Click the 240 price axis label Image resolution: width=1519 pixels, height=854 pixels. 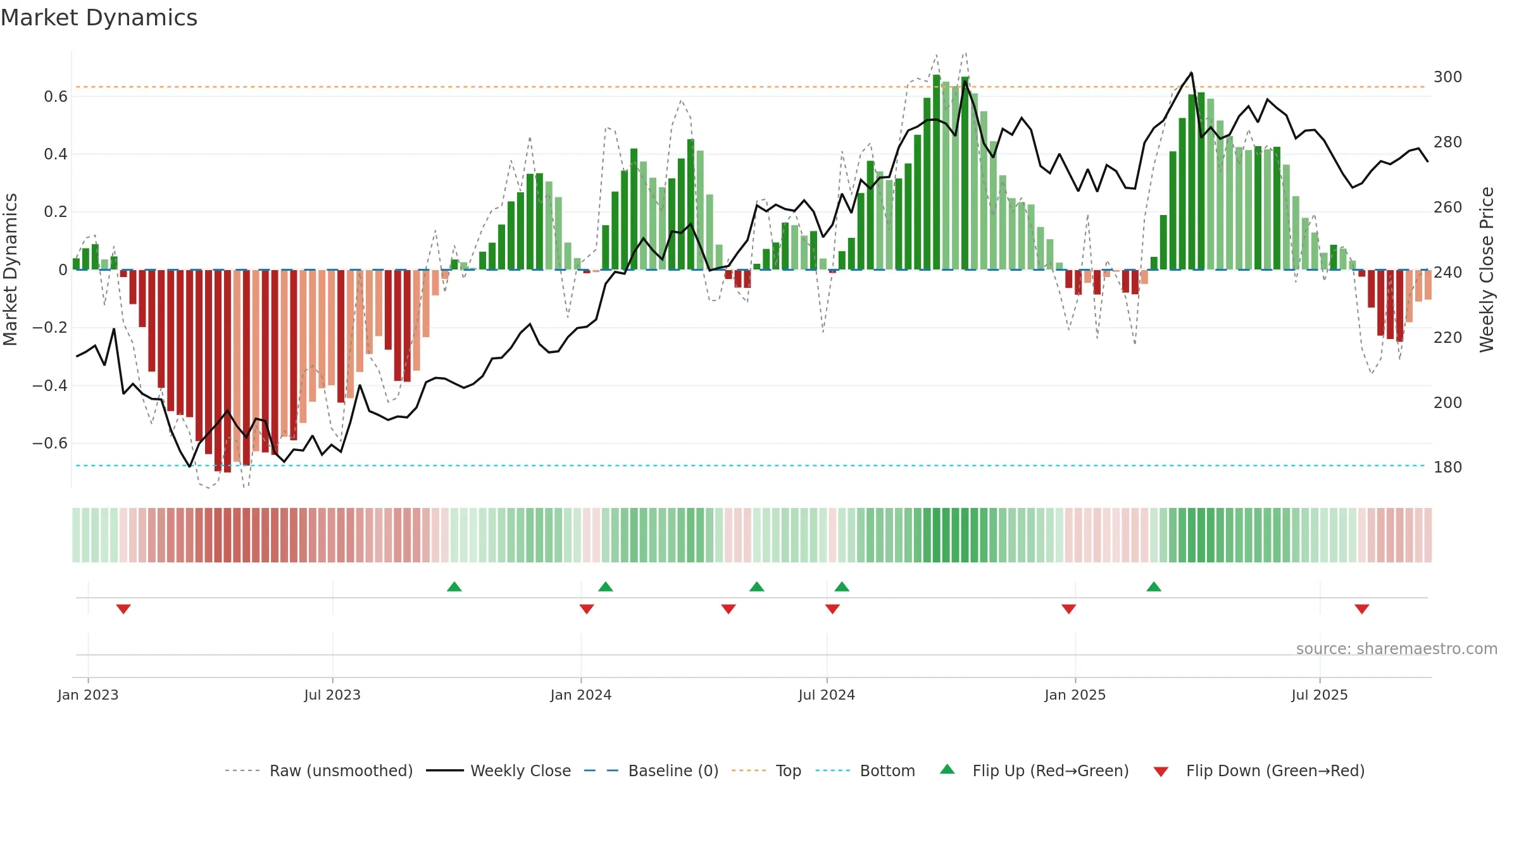click(1448, 273)
